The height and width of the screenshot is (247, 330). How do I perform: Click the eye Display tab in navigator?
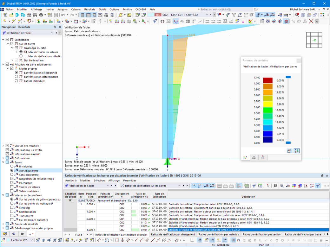point(14,234)
